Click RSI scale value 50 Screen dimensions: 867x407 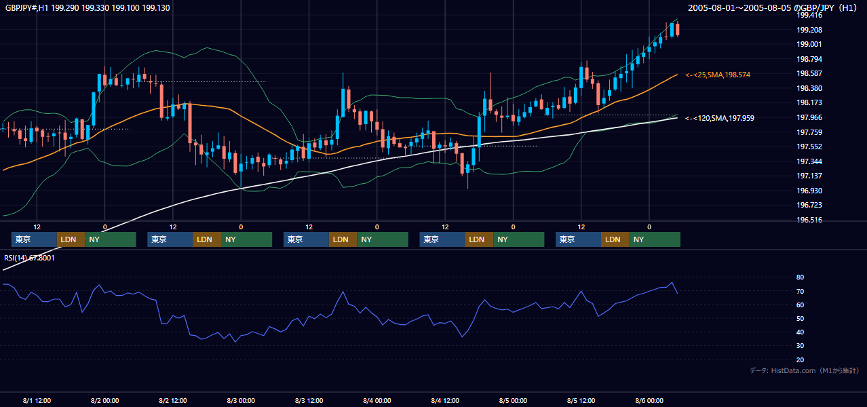(x=801, y=318)
